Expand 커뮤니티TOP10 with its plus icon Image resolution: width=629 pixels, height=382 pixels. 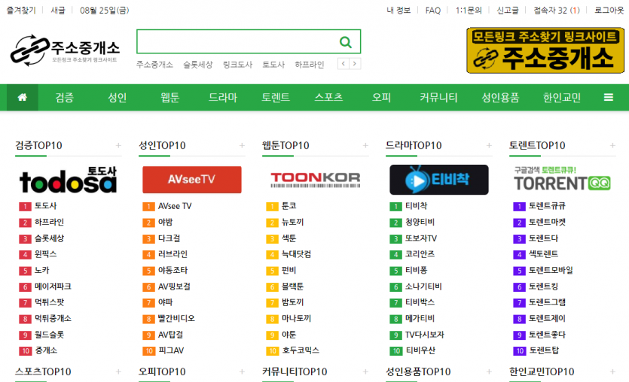pos(365,372)
